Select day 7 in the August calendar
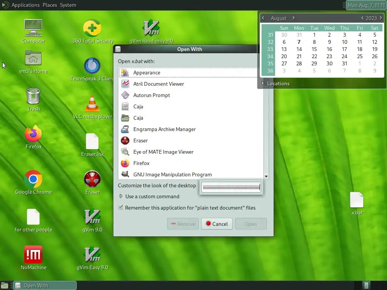This screenshot has height=290, width=387. pos(299,42)
